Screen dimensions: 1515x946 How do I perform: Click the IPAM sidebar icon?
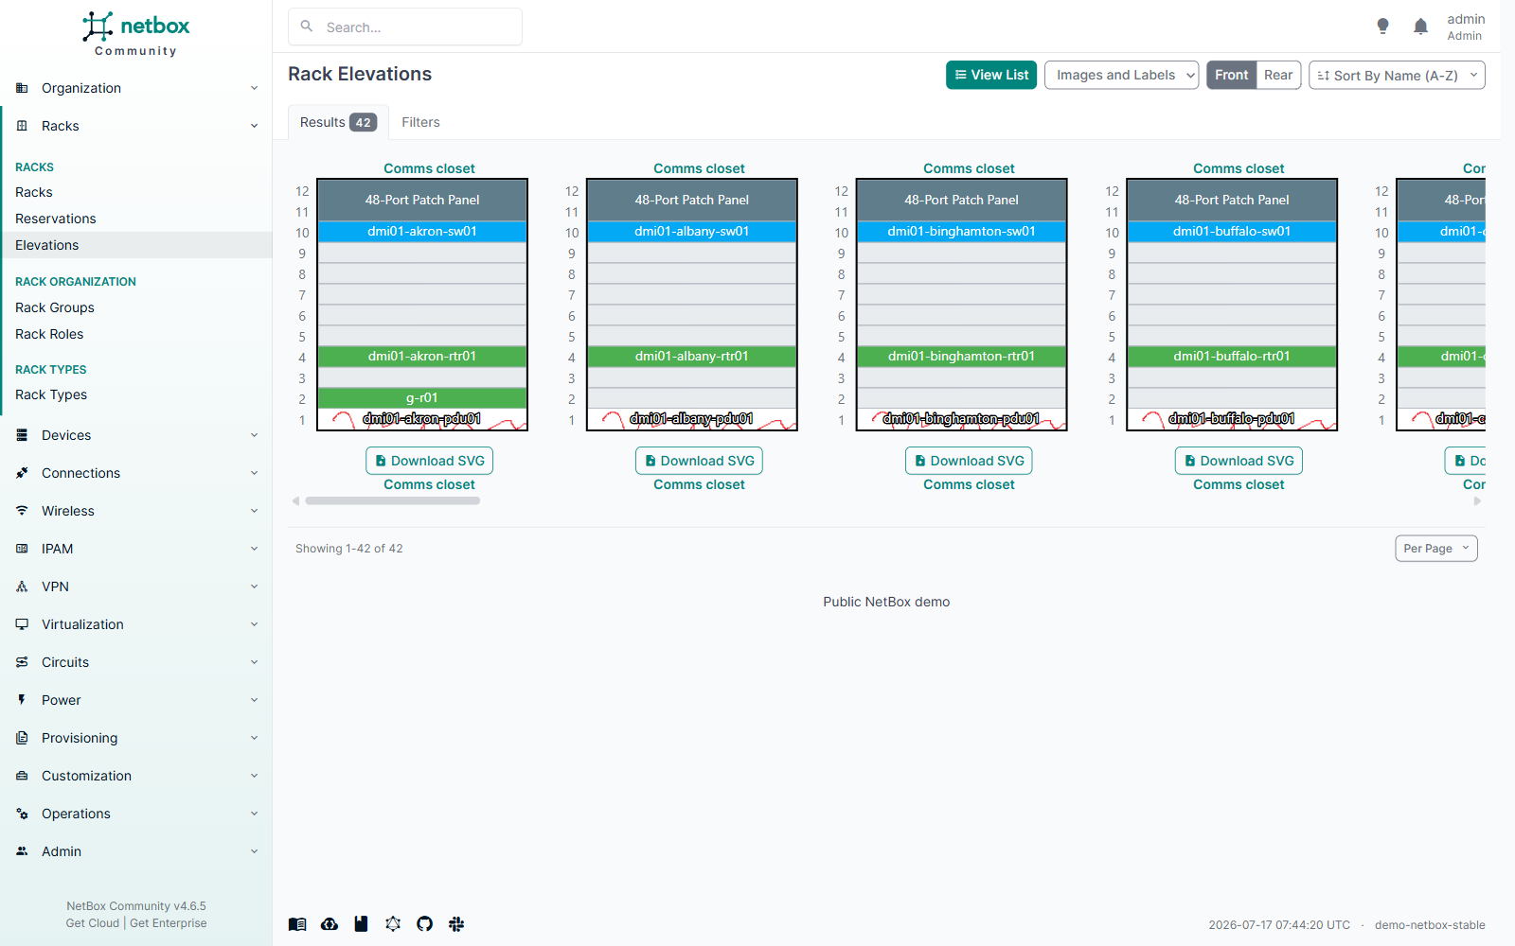(22, 549)
